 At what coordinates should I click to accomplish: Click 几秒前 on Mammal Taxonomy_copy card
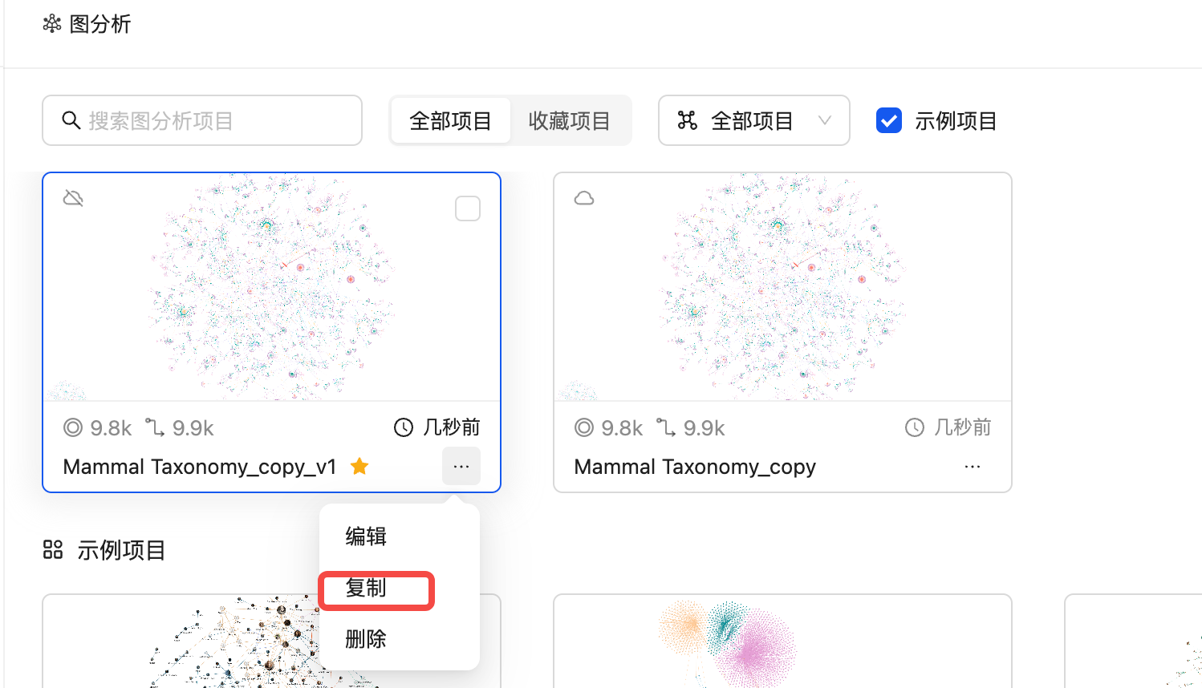963,427
